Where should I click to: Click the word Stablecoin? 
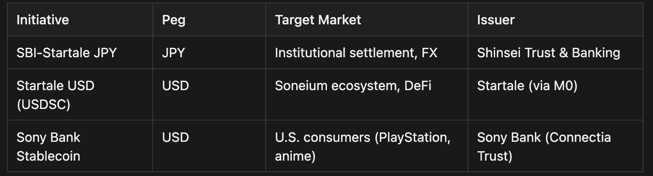click(x=48, y=156)
